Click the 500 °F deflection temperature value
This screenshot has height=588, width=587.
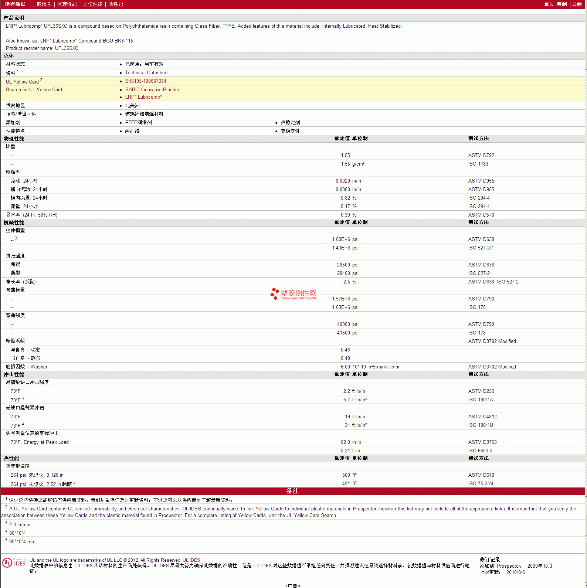(349, 475)
